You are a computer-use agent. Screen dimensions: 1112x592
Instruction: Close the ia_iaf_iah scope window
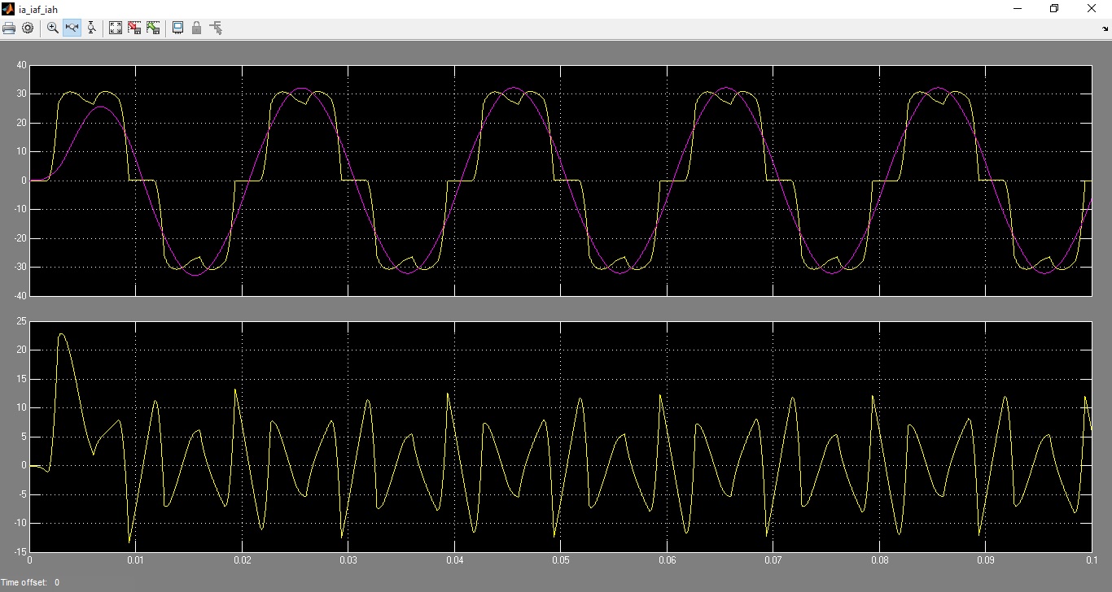click(1092, 9)
